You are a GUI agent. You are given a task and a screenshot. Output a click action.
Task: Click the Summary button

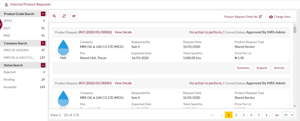243,68
